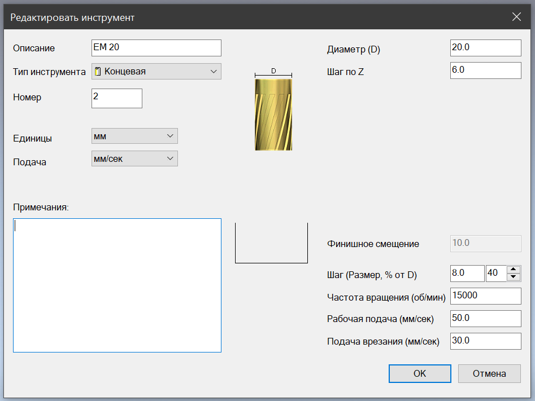Focus the Номер tool number field
This screenshot has width=535, height=401.
(x=116, y=98)
